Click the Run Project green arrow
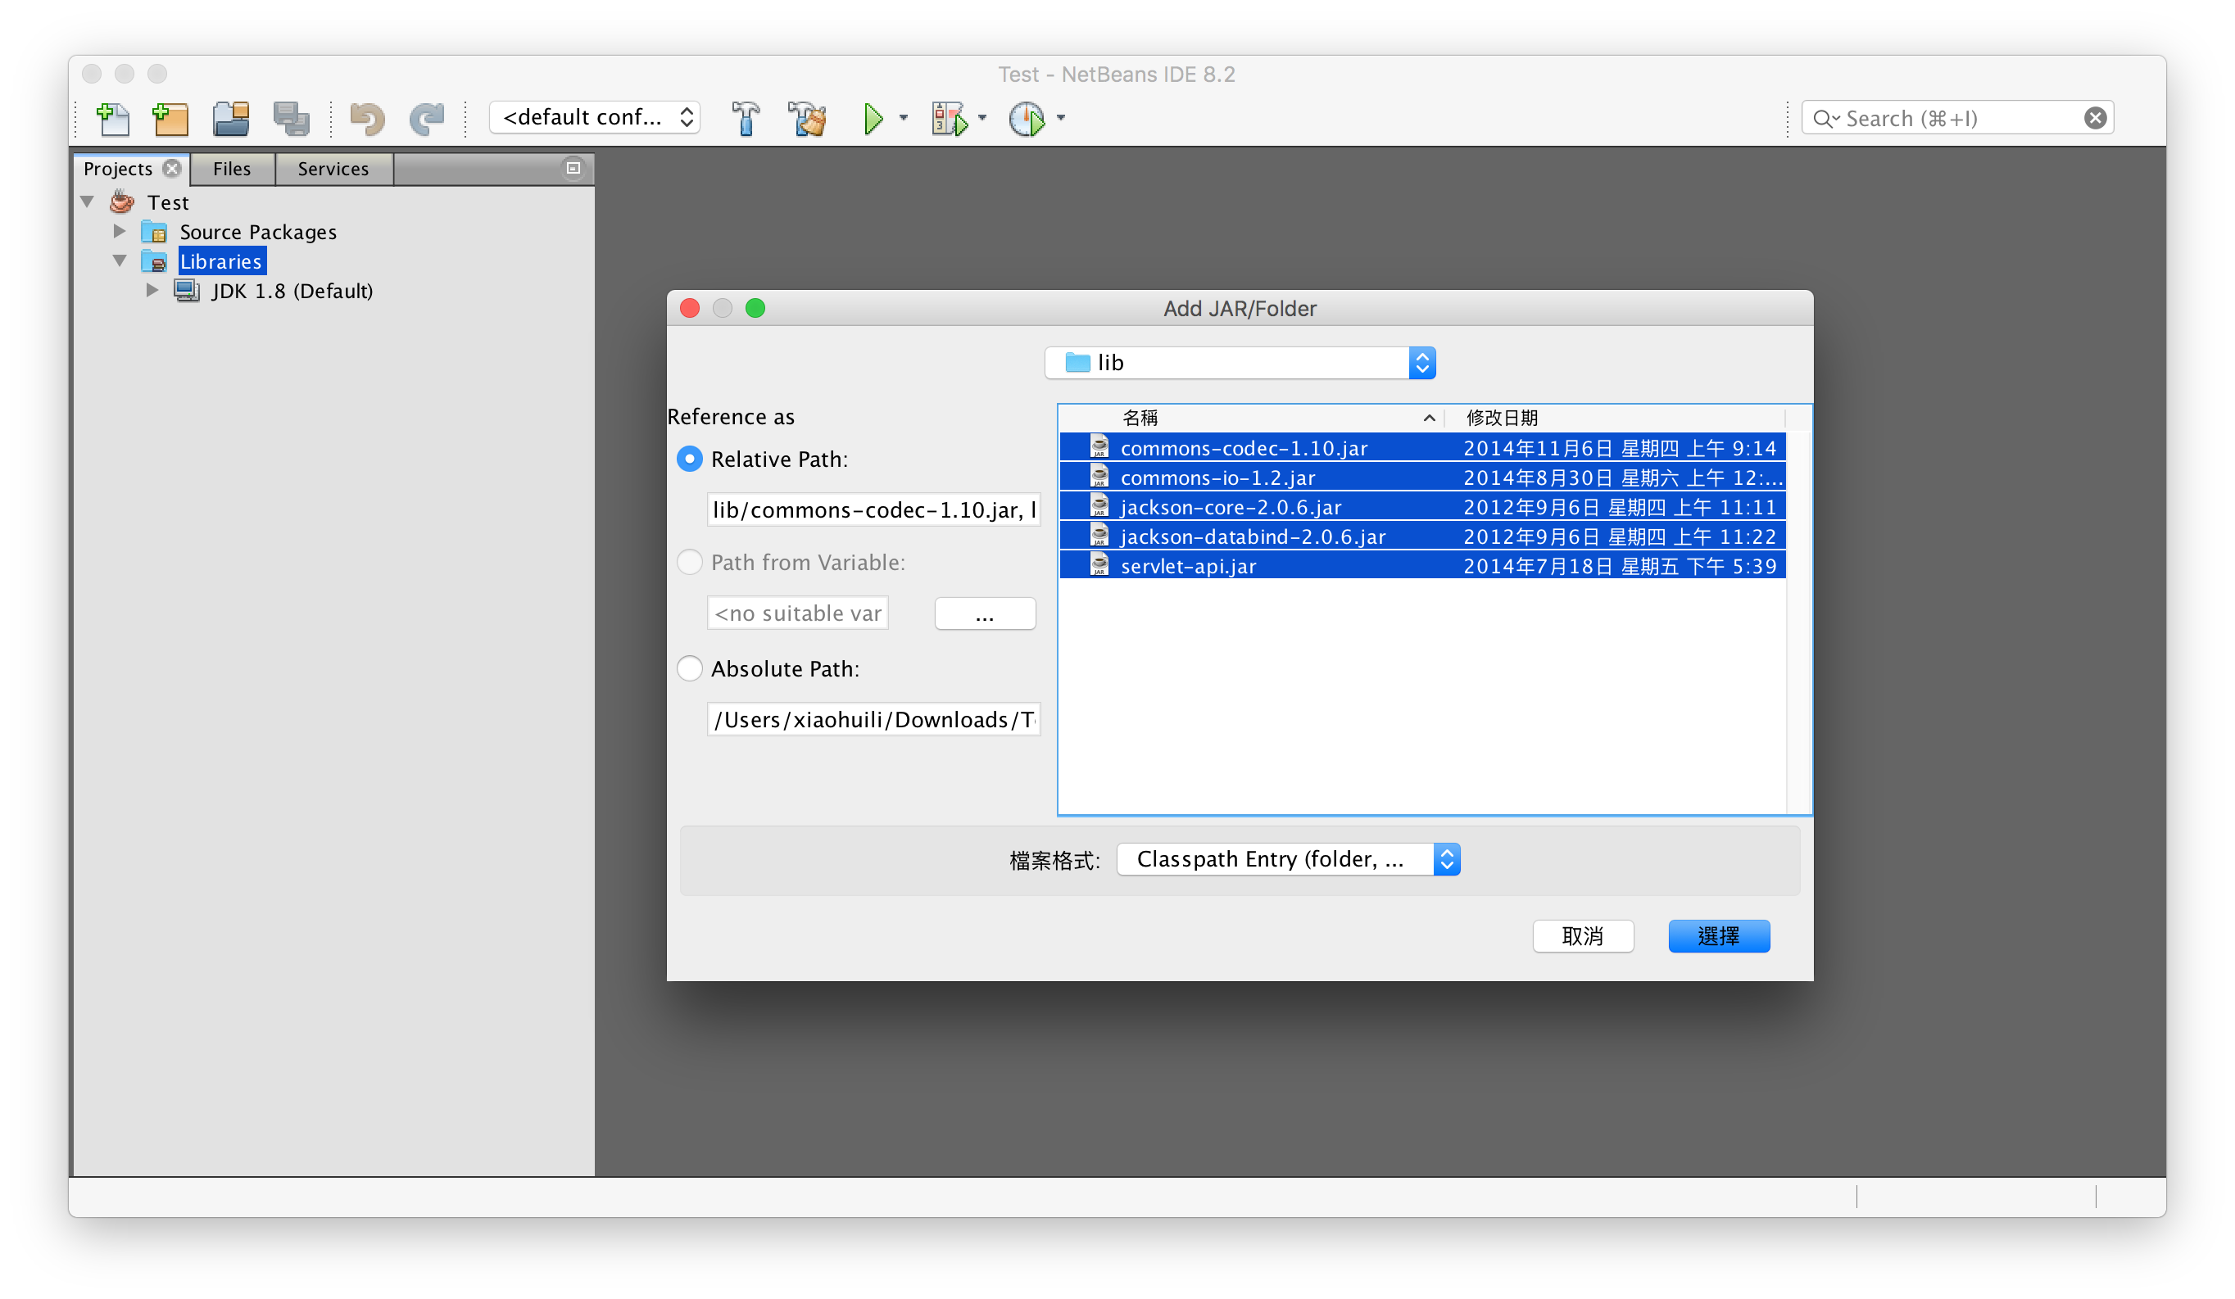 873,118
